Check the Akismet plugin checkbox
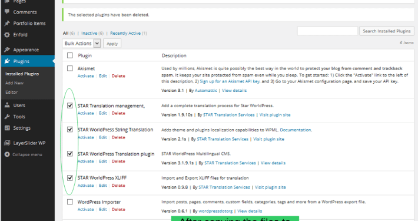 coord(70,68)
